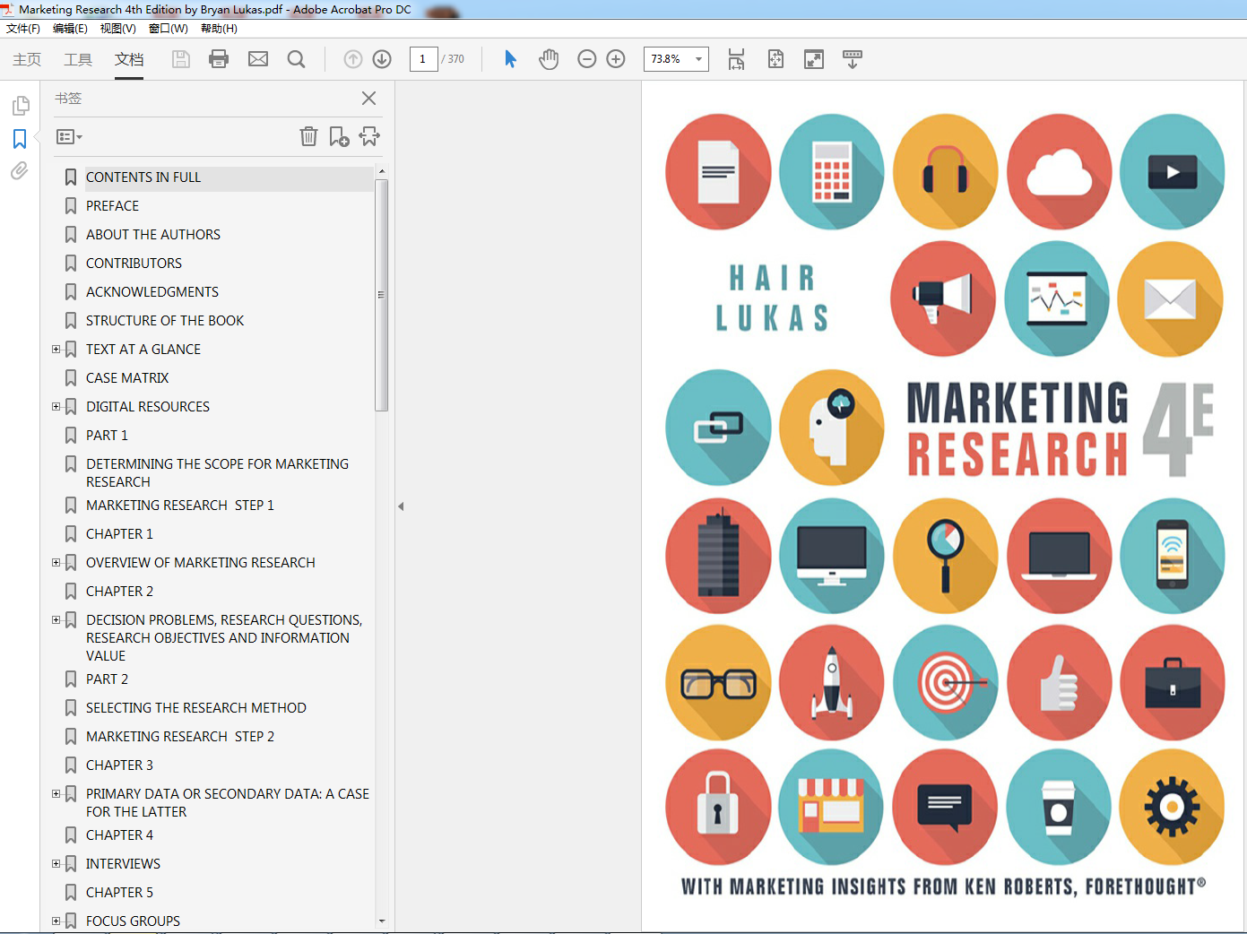
Task: Zoom out with minus icon
Action: coord(587,59)
